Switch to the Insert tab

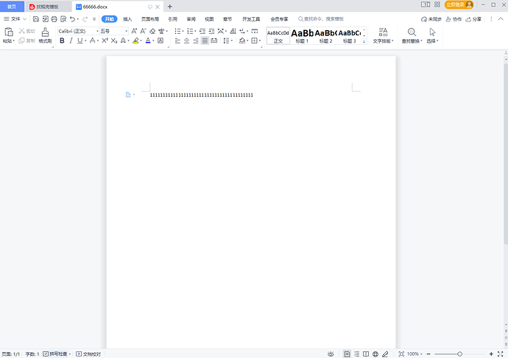(127, 19)
